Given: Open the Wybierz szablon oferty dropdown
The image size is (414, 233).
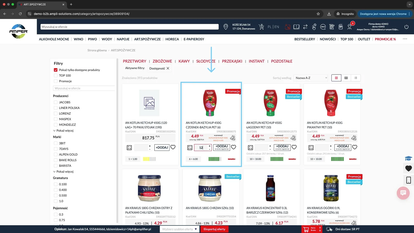Looking at the screenshot, I should [x=179, y=229].
